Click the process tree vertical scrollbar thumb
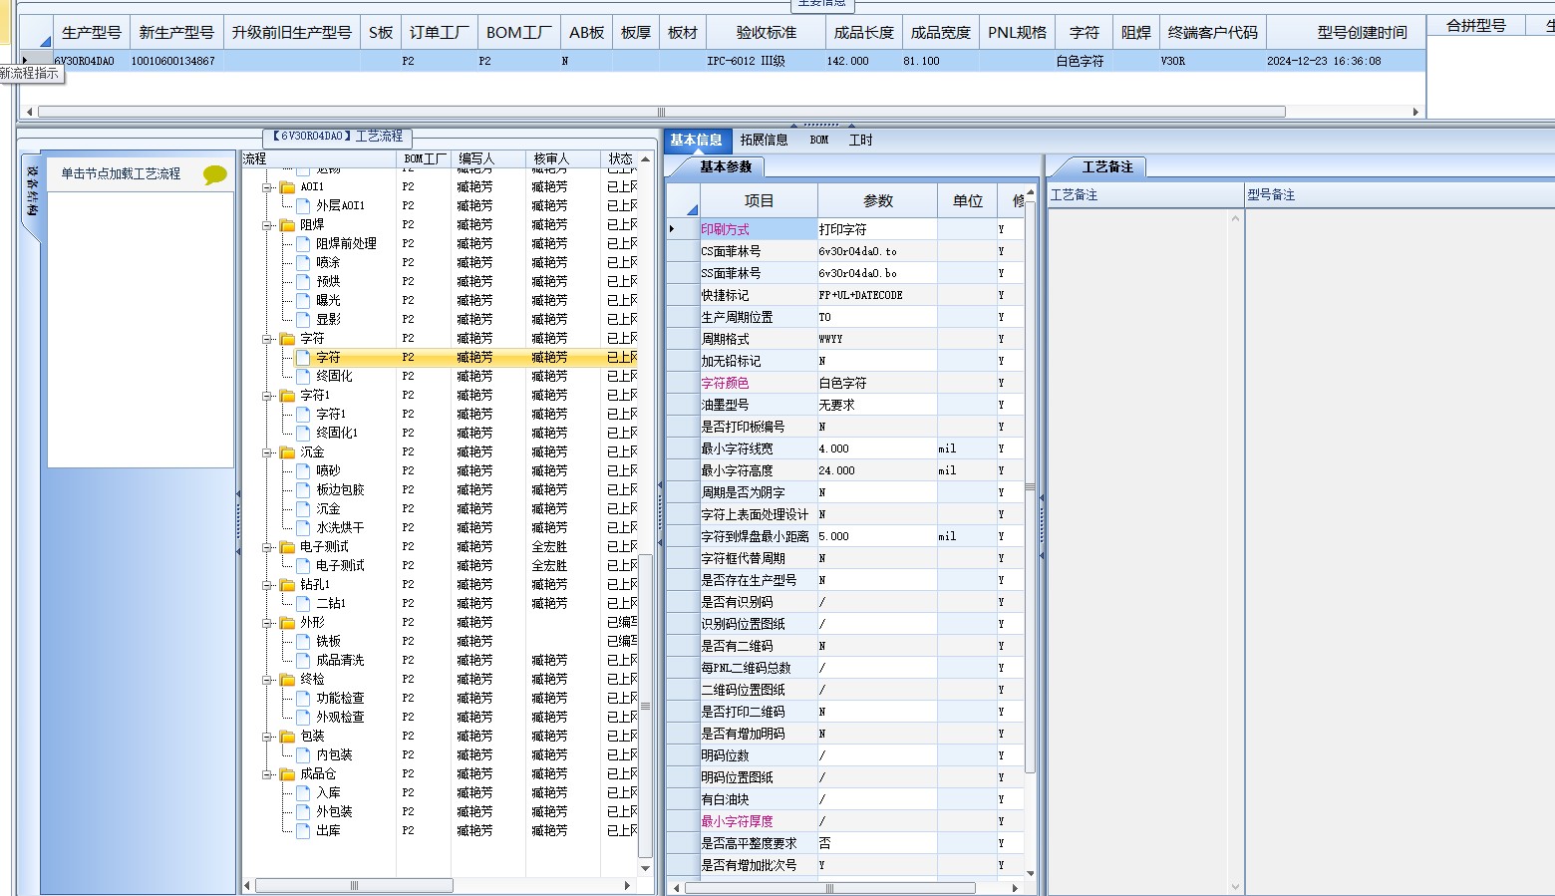This screenshot has height=896, width=1555. 645,706
